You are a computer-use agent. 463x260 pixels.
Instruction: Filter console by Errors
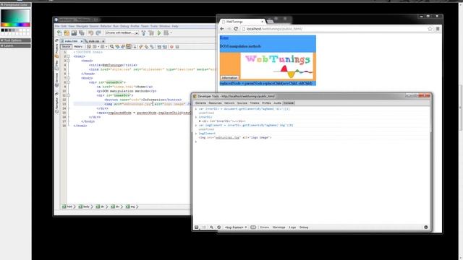click(264, 227)
